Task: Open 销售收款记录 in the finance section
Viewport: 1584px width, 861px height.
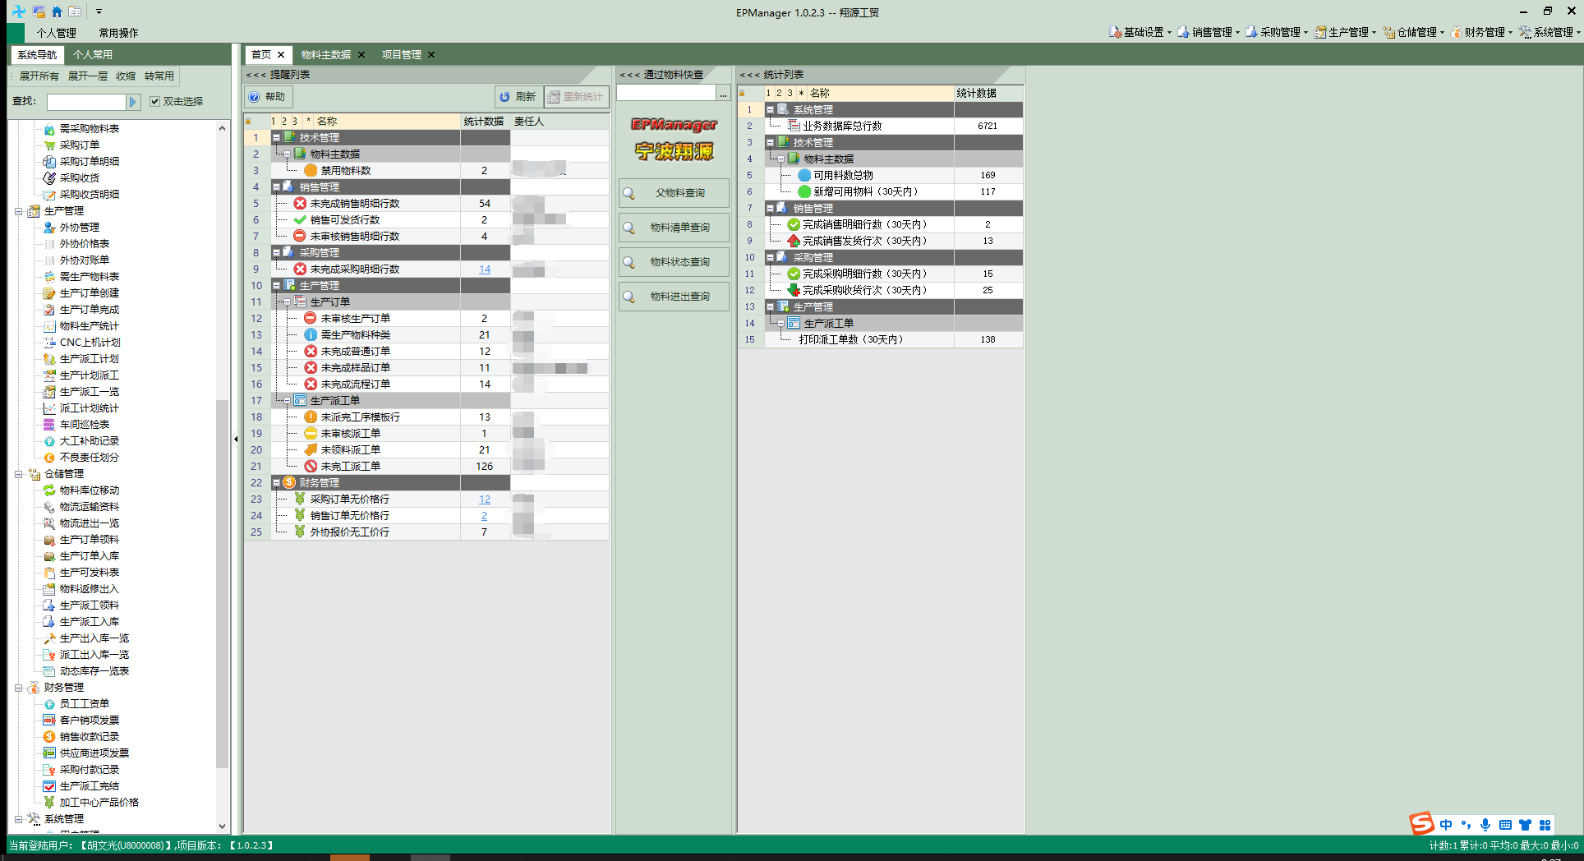Action: point(89,737)
